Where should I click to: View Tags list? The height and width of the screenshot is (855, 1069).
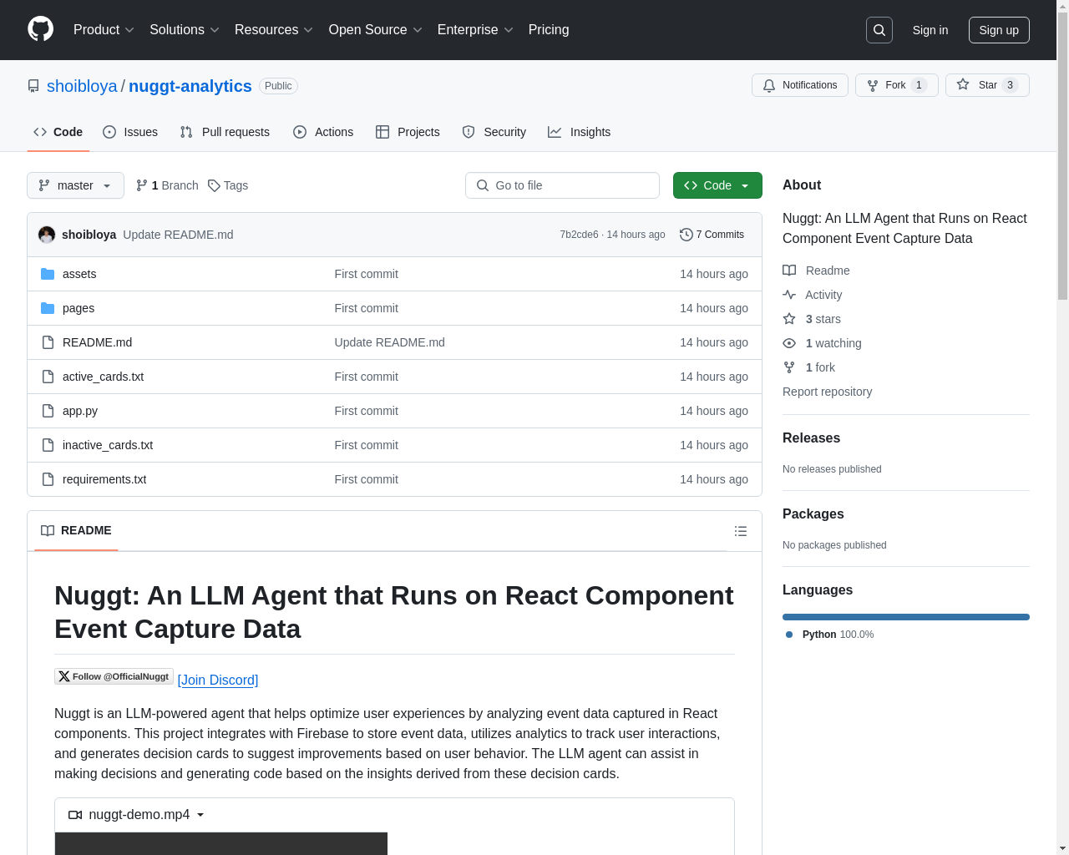coord(228,185)
